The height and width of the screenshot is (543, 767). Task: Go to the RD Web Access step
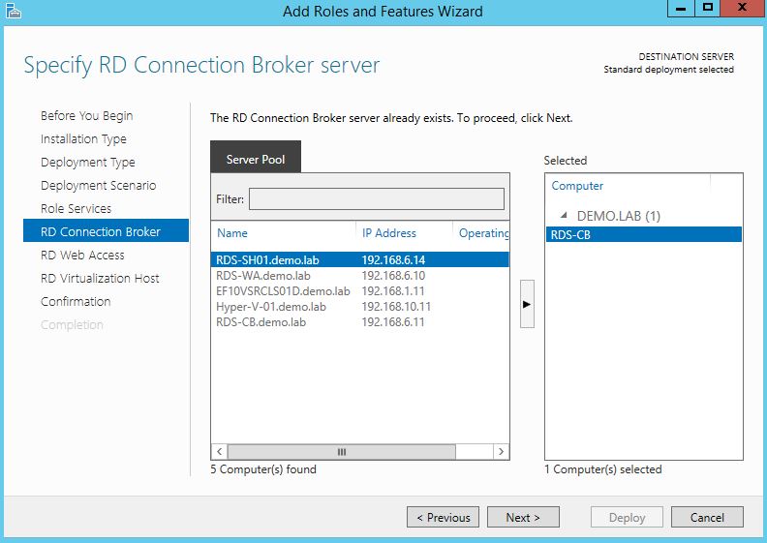click(82, 256)
